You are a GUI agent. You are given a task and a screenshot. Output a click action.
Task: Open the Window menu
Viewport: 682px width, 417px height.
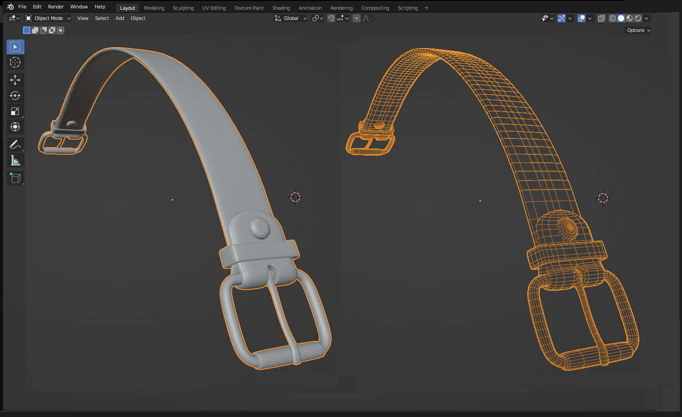click(79, 7)
